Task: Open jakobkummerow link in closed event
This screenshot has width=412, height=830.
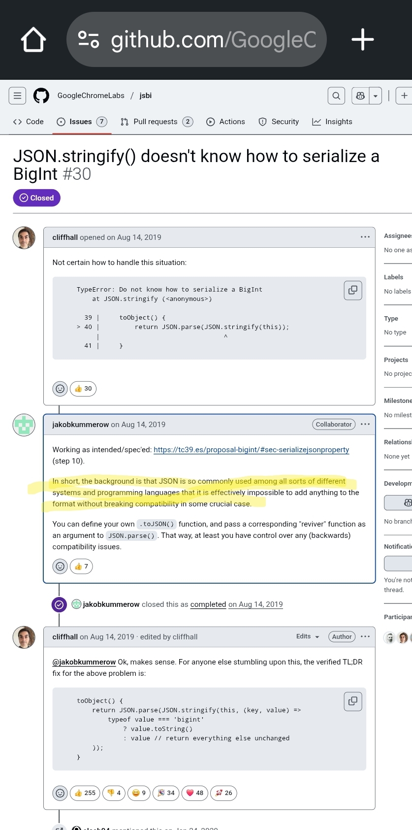Action: (x=111, y=604)
